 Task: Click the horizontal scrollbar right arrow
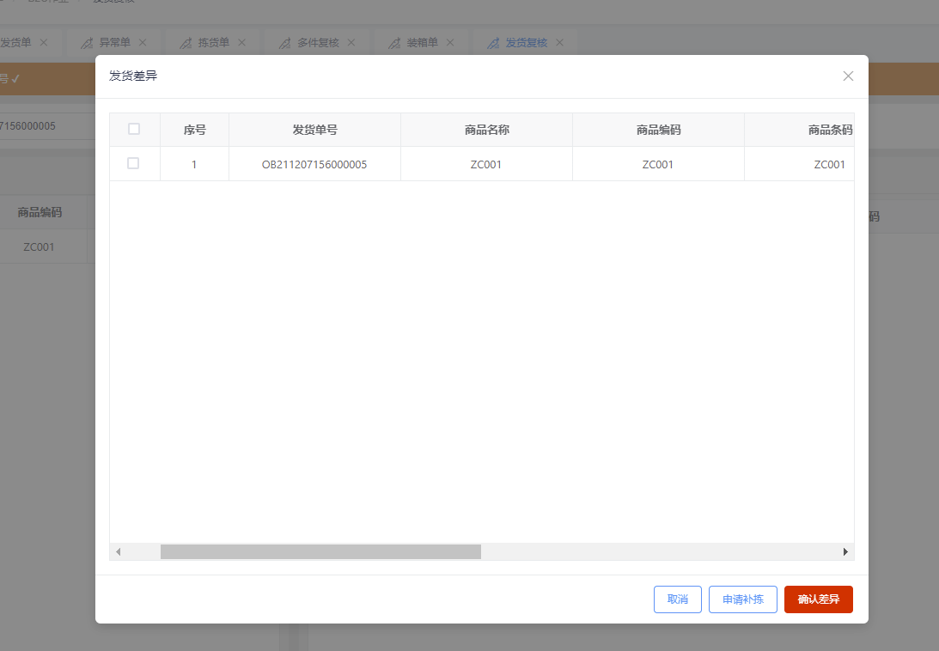tap(845, 551)
